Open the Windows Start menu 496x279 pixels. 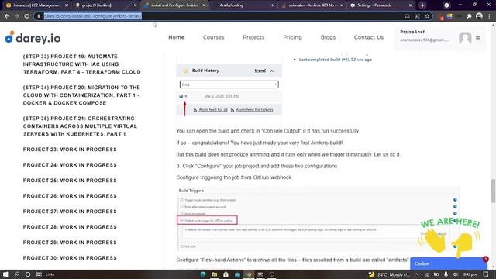pos(5,274)
